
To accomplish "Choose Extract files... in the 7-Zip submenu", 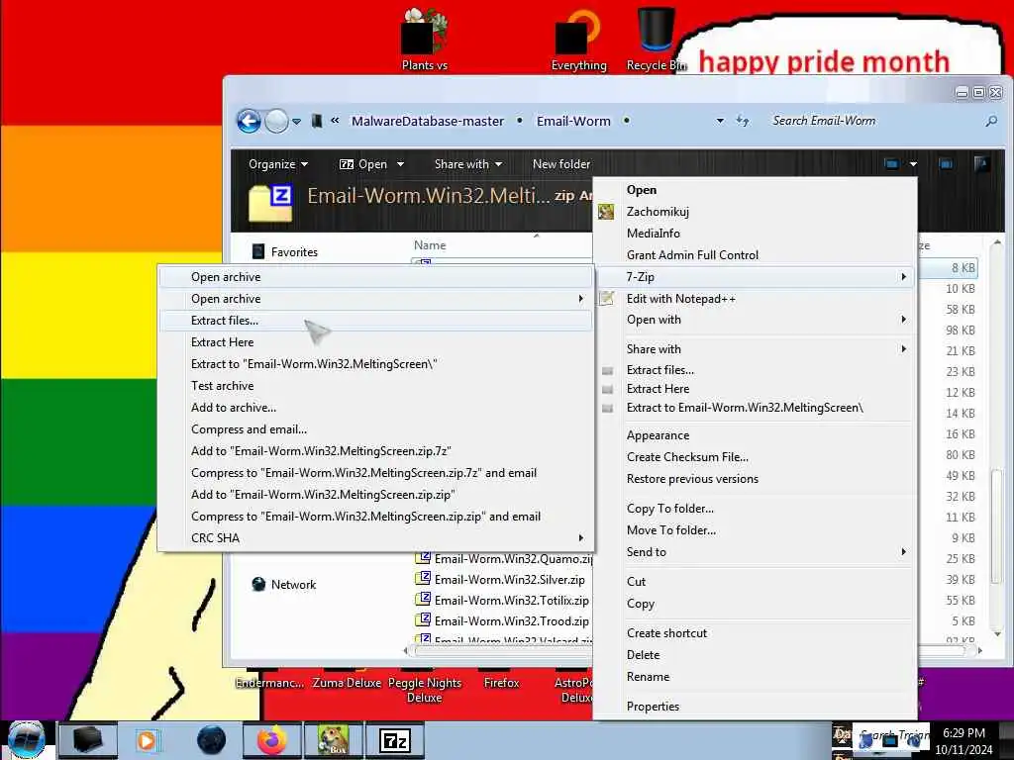I will [375, 321].
